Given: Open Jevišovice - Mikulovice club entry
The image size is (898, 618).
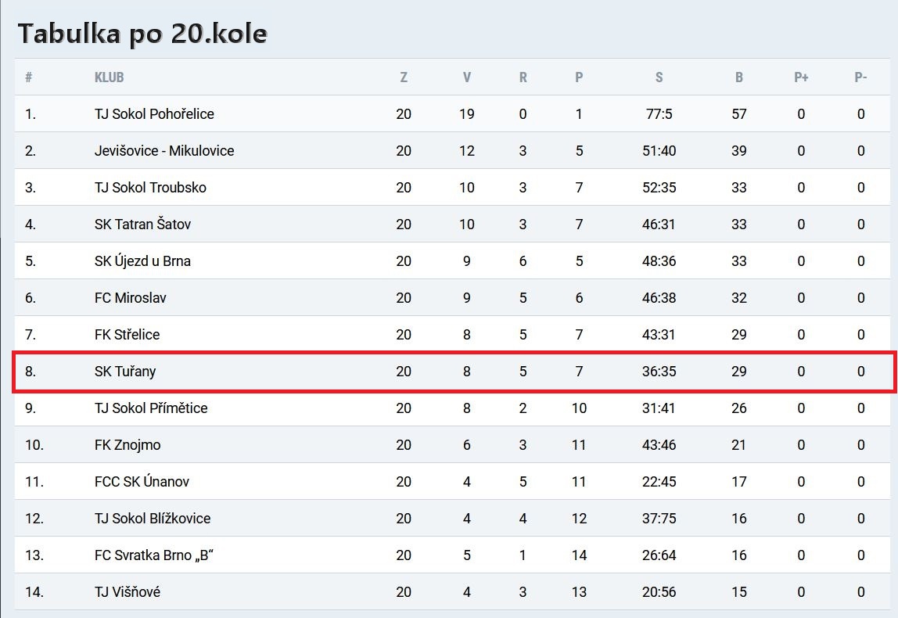Looking at the screenshot, I should pos(164,151).
